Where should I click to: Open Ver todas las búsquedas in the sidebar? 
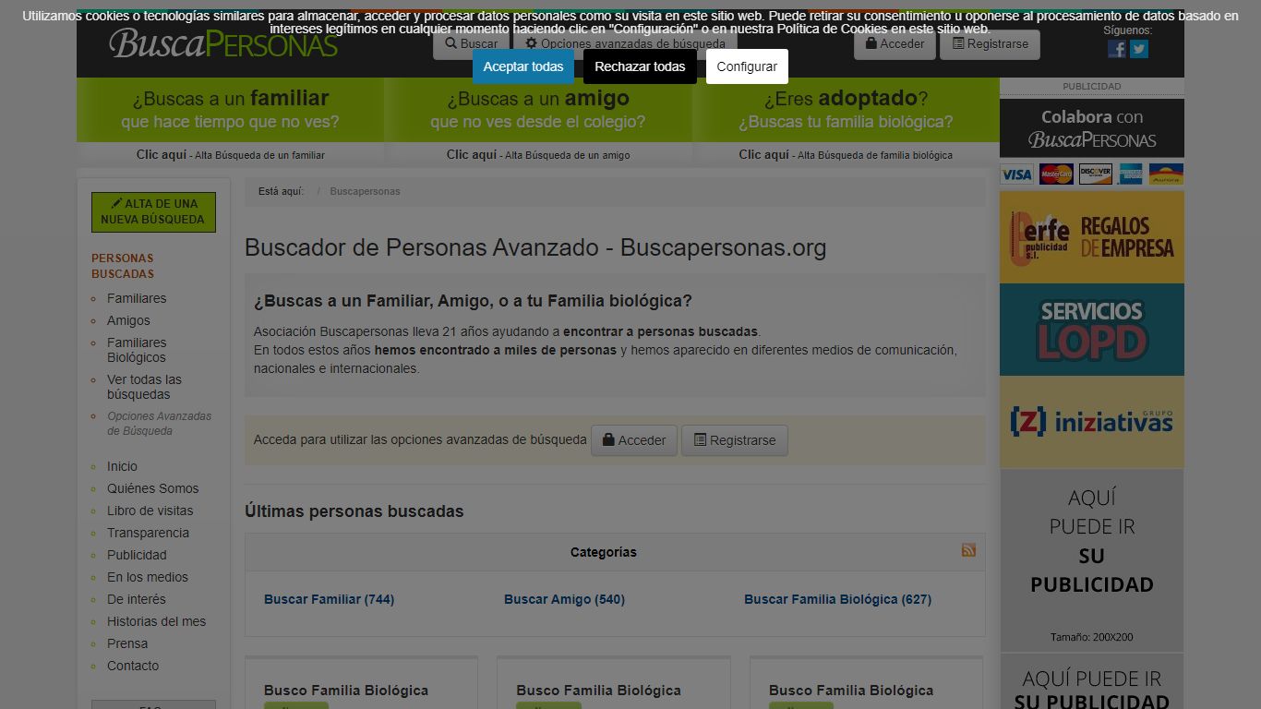(144, 387)
